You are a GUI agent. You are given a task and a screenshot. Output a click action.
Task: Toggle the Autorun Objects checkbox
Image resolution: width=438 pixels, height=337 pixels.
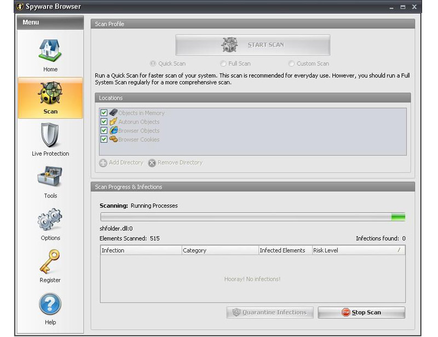(x=104, y=122)
